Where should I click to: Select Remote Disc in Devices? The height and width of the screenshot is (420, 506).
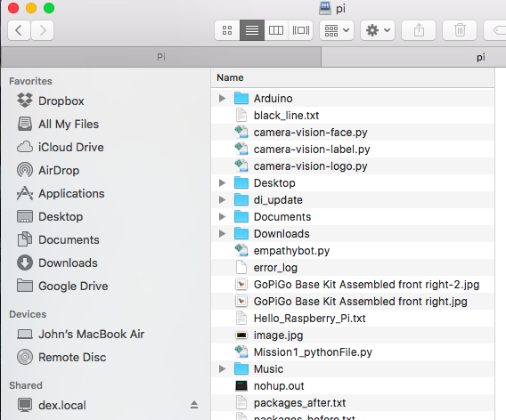(x=72, y=357)
